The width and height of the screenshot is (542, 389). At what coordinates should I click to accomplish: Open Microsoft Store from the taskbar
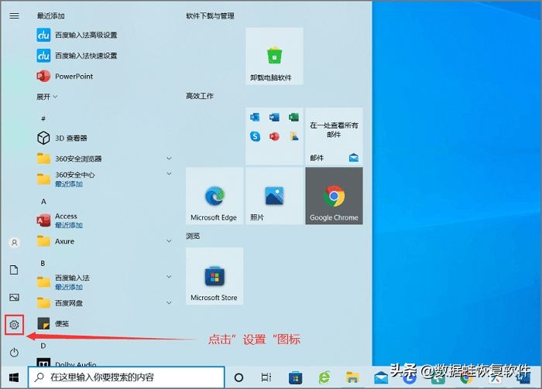295,377
